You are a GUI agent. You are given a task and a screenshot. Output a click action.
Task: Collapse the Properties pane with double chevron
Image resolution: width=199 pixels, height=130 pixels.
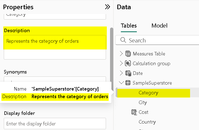(x=107, y=7)
